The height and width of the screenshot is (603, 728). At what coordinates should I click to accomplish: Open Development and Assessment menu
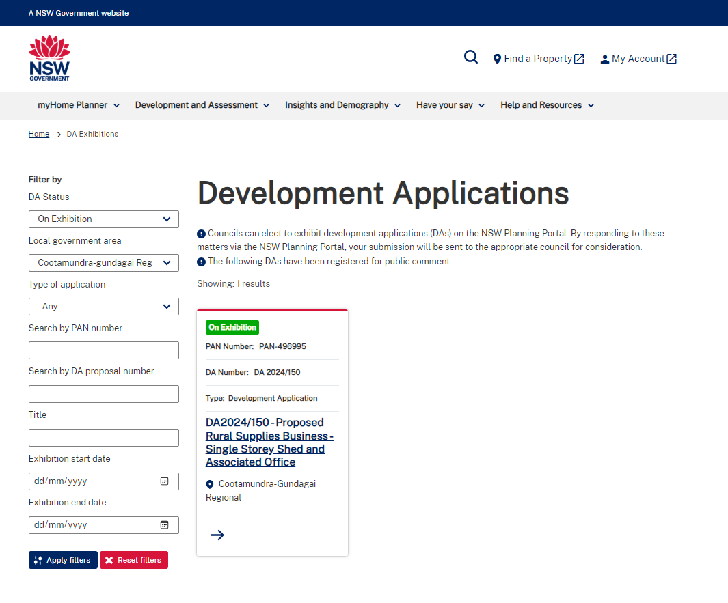[202, 105]
